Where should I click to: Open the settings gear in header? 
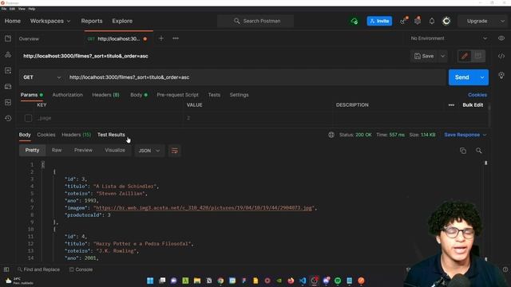tap(418, 22)
